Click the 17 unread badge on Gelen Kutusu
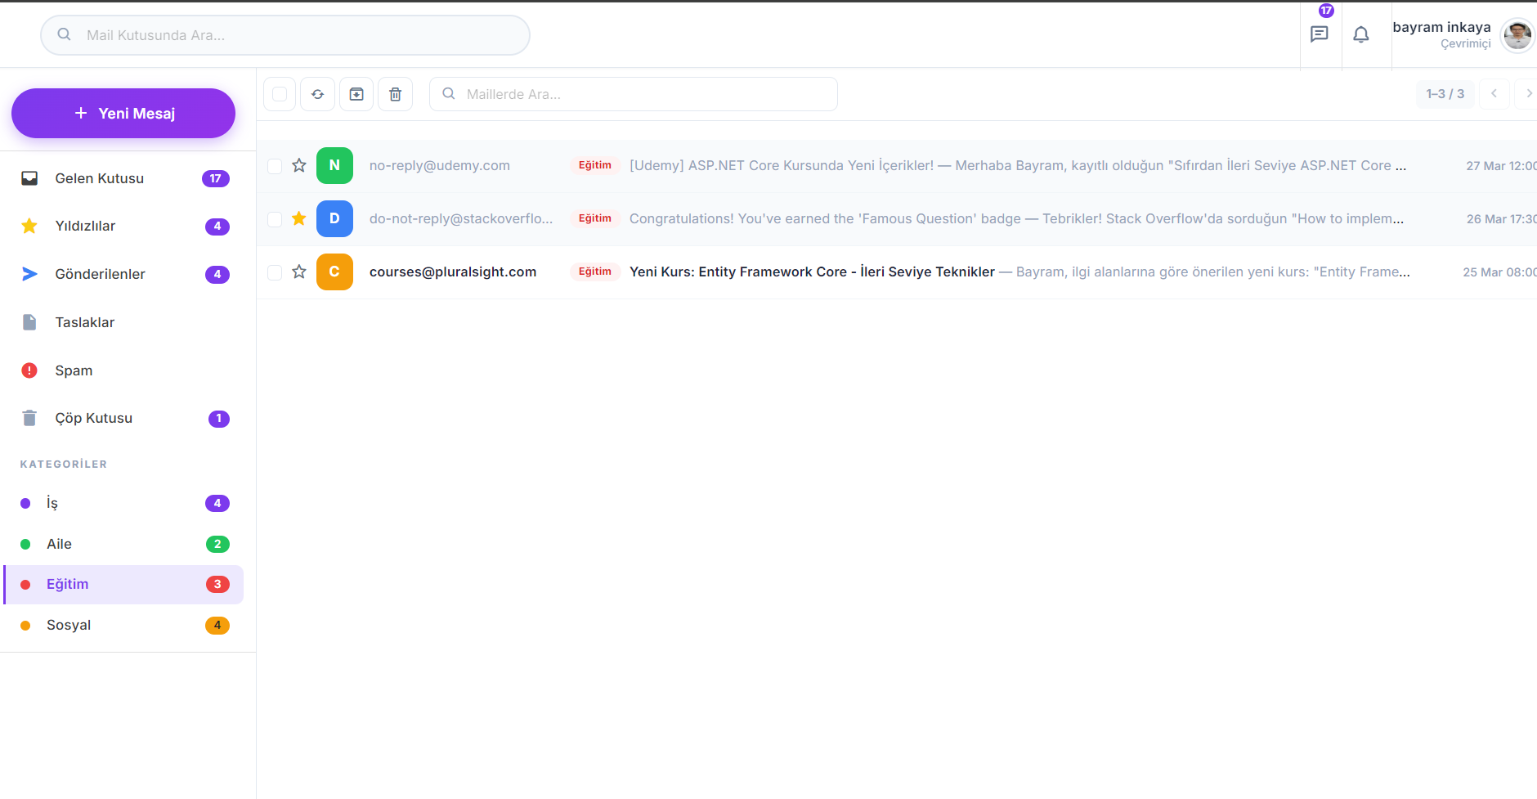1537x799 pixels. [x=216, y=178]
